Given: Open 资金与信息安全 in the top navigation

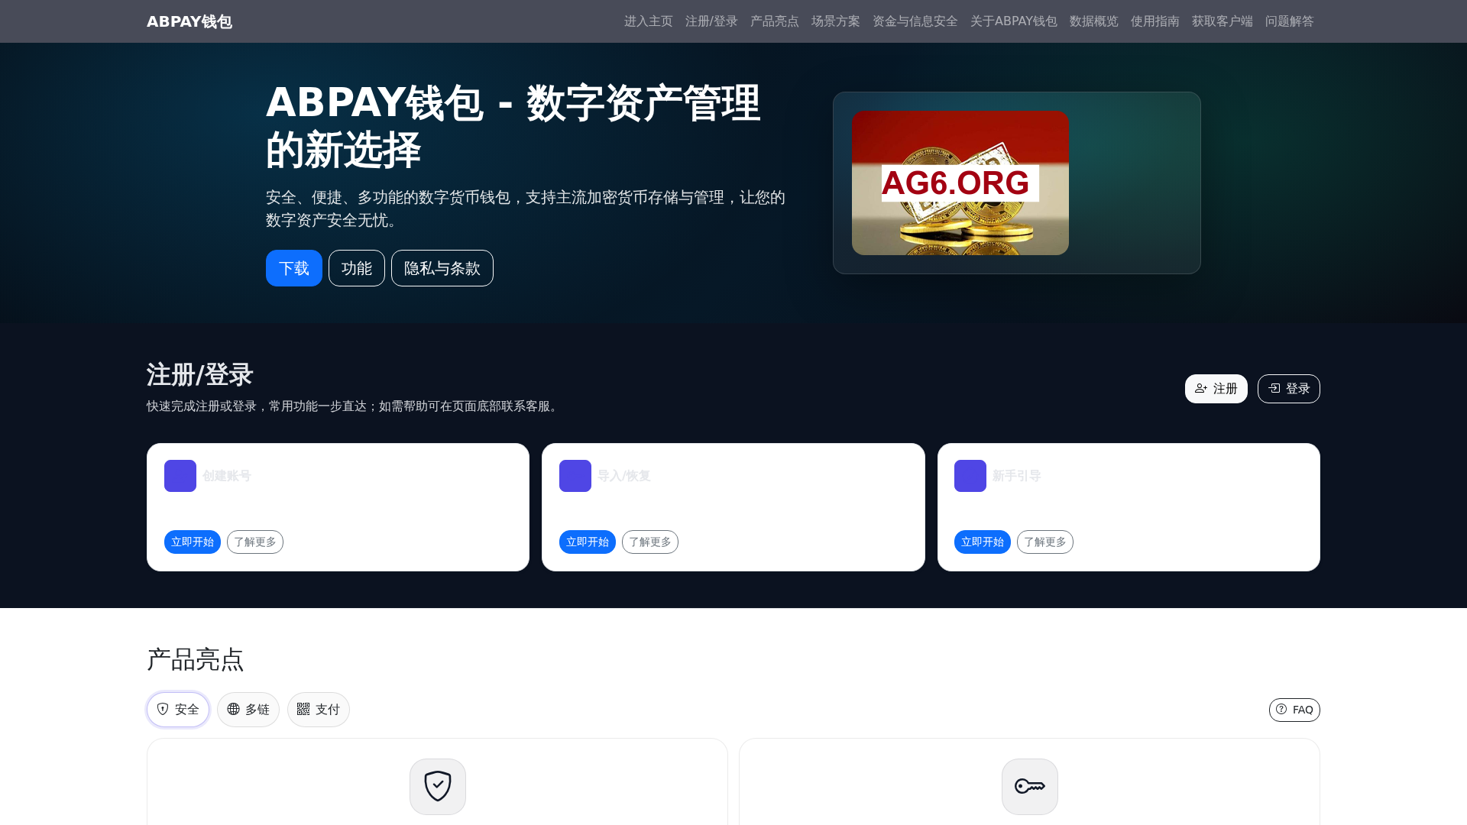Looking at the screenshot, I should (x=915, y=21).
